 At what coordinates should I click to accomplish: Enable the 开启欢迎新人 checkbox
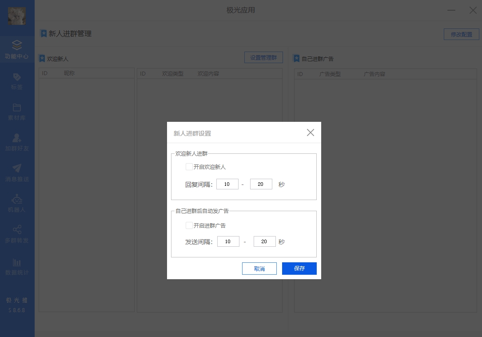click(x=189, y=167)
